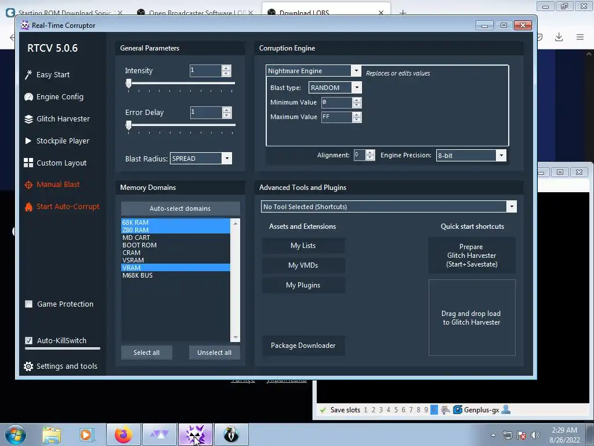Disable Auto-KillSwitch checkbox
This screenshot has height=446, width=594.
click(x=29, y=340)
